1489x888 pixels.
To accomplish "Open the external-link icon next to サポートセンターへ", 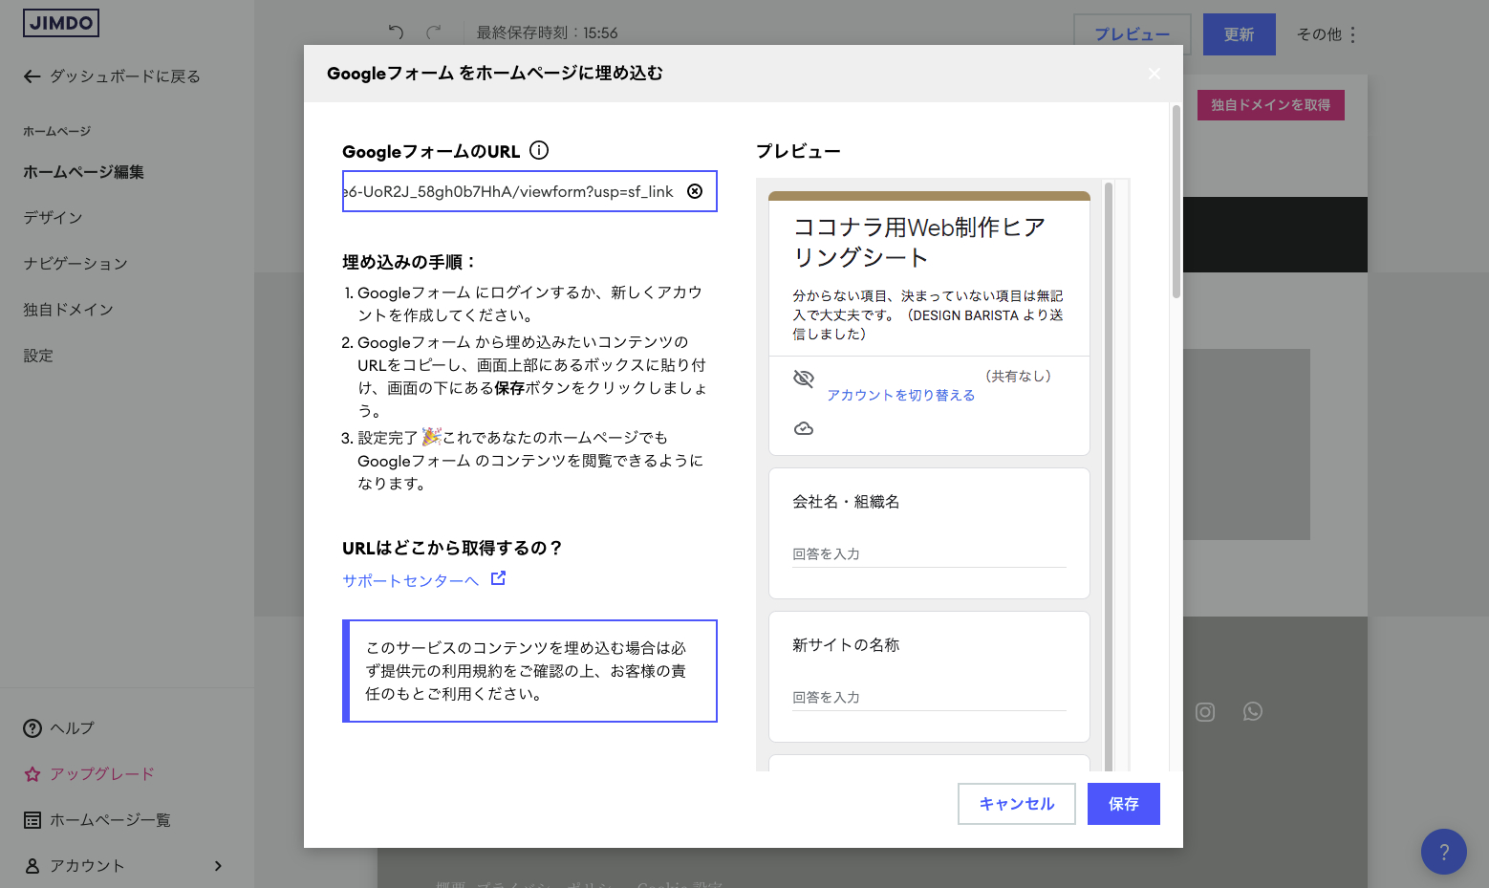I will point(498,577).
